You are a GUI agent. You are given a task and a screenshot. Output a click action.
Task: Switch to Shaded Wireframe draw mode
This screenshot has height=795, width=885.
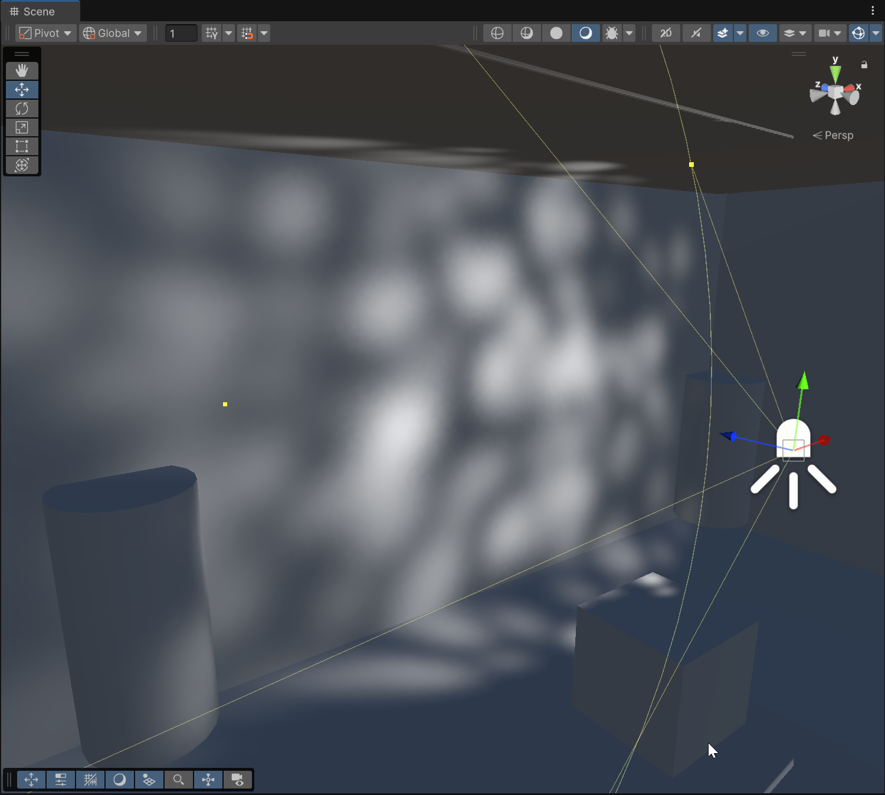[x=527, y=33]
